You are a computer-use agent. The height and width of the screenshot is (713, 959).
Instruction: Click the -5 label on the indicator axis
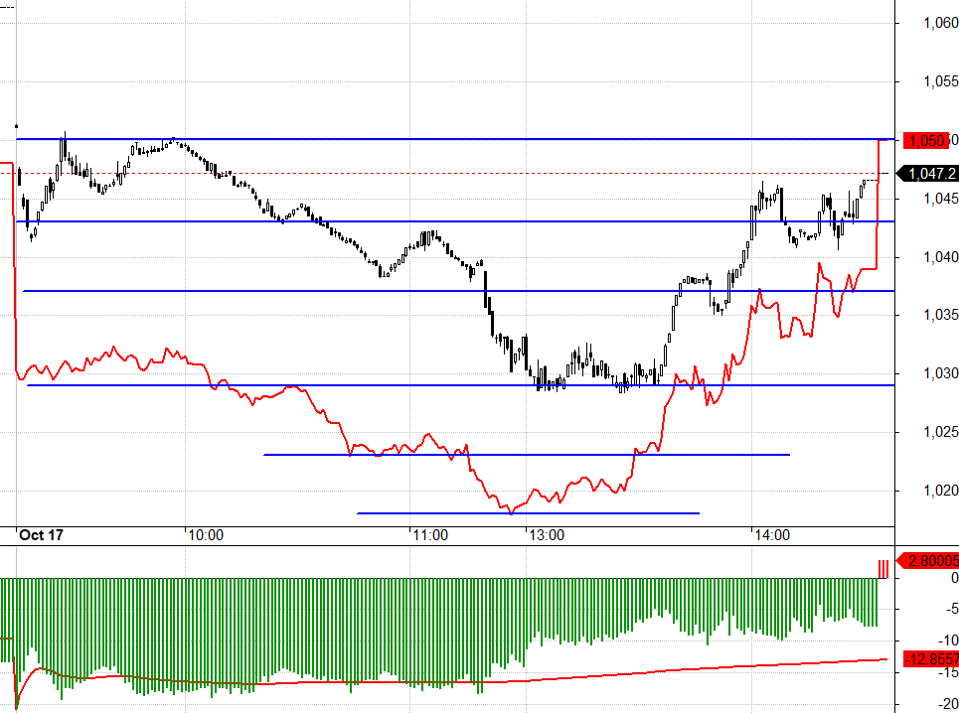tap(940, 609)
